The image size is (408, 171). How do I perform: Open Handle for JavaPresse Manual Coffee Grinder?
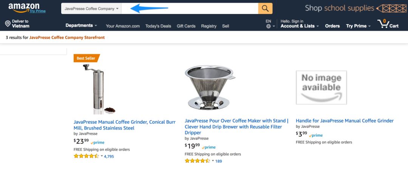click(345, 121)
